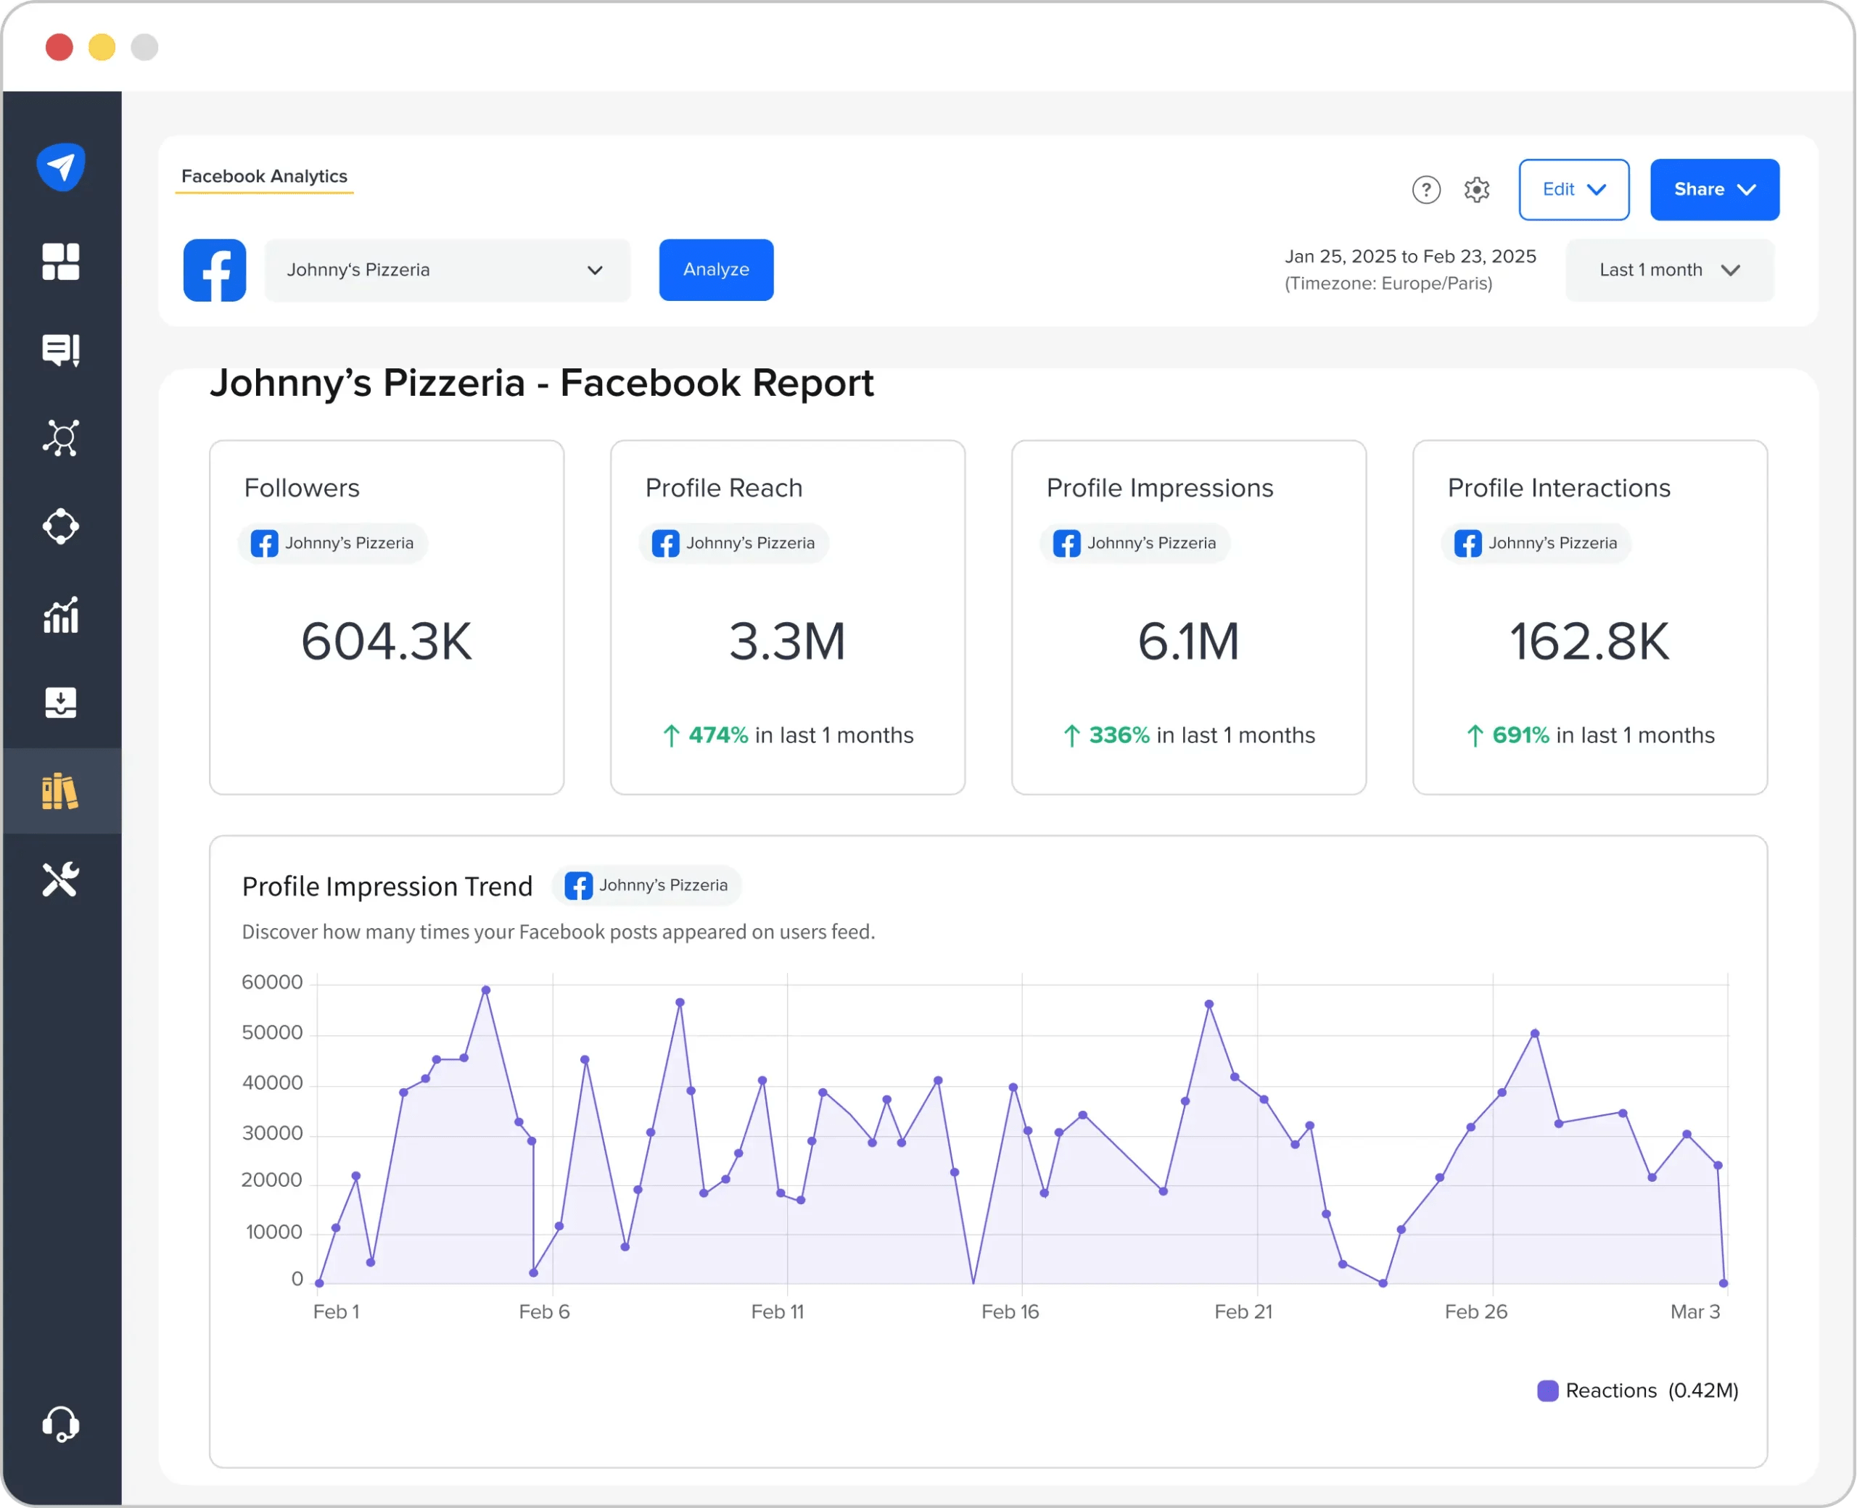Click the help question-mark icon
The width and height of the screenshot is (1857, 1508).
1426,189
